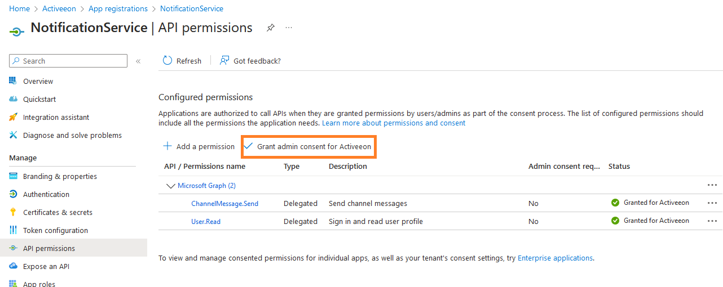Focus the sidebar Search field
The height and width of the screenshot is (287, 723).
coord(68,61)
